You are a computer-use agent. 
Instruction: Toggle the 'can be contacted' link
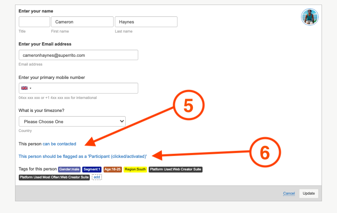59,144
